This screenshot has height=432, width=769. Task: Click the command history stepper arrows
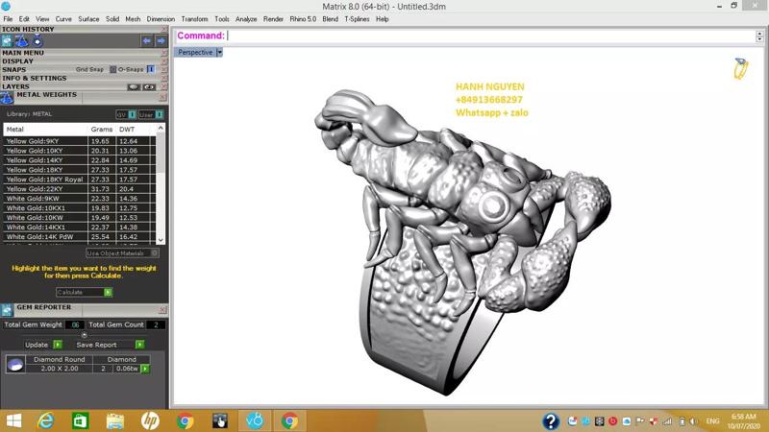(759, 36)
